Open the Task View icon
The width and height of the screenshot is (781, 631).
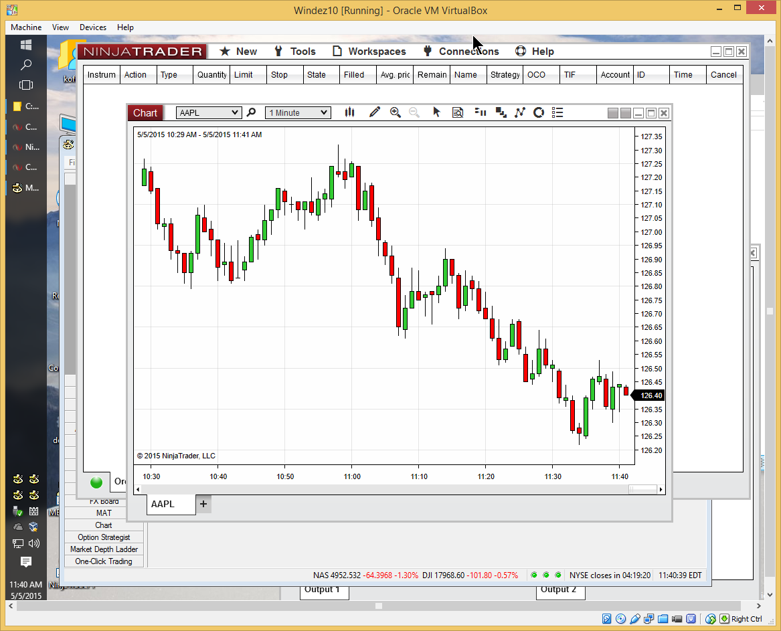point(26,85)
